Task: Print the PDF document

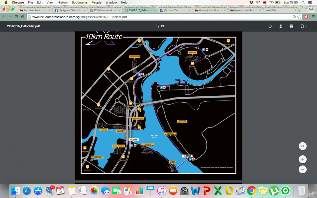Action: [291, 26]
